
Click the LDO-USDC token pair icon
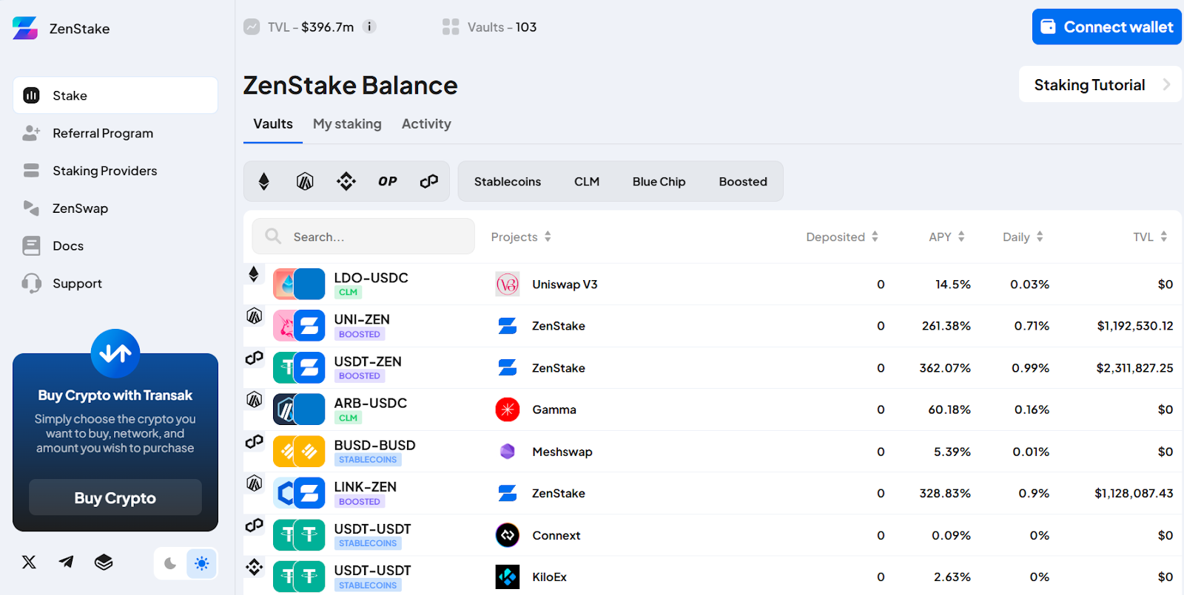(299, 284)
